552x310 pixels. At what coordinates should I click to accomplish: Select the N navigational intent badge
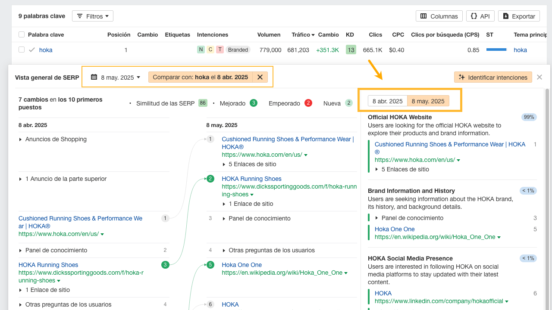(201, 50)
